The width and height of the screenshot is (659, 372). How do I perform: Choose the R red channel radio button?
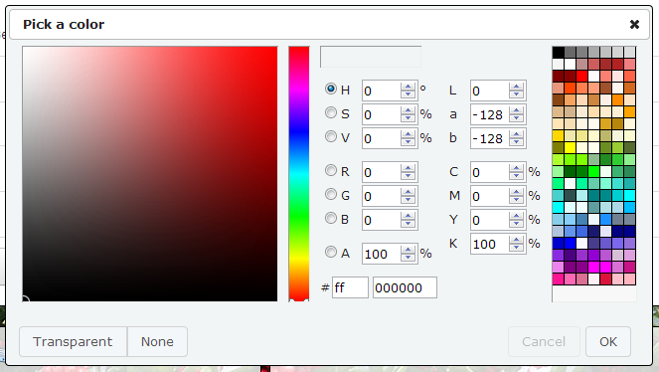point(331,170)
